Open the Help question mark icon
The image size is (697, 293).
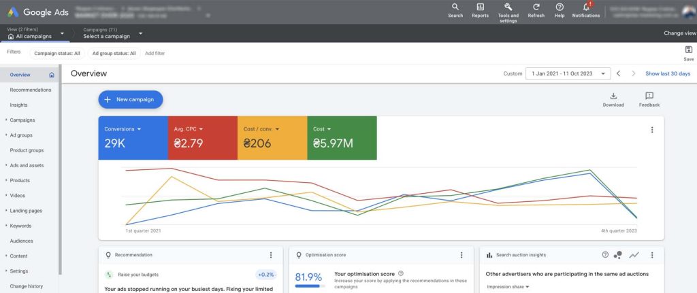(560, 7)
